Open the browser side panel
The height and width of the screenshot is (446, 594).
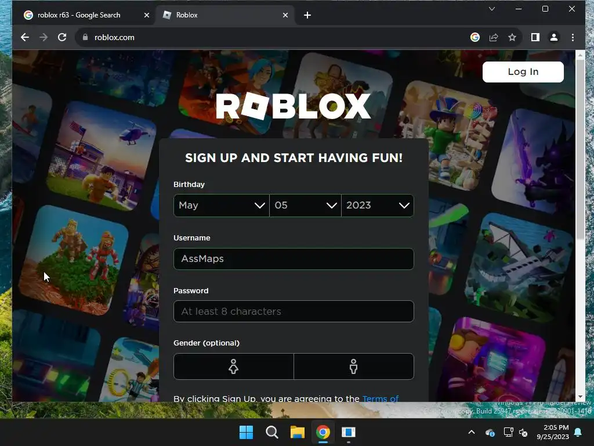535,37
